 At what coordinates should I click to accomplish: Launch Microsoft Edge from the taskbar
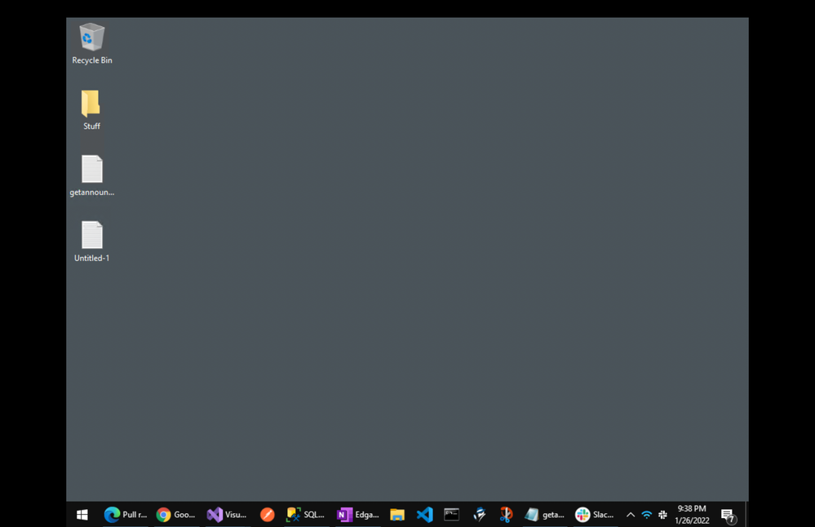click(x=112, y=514)
